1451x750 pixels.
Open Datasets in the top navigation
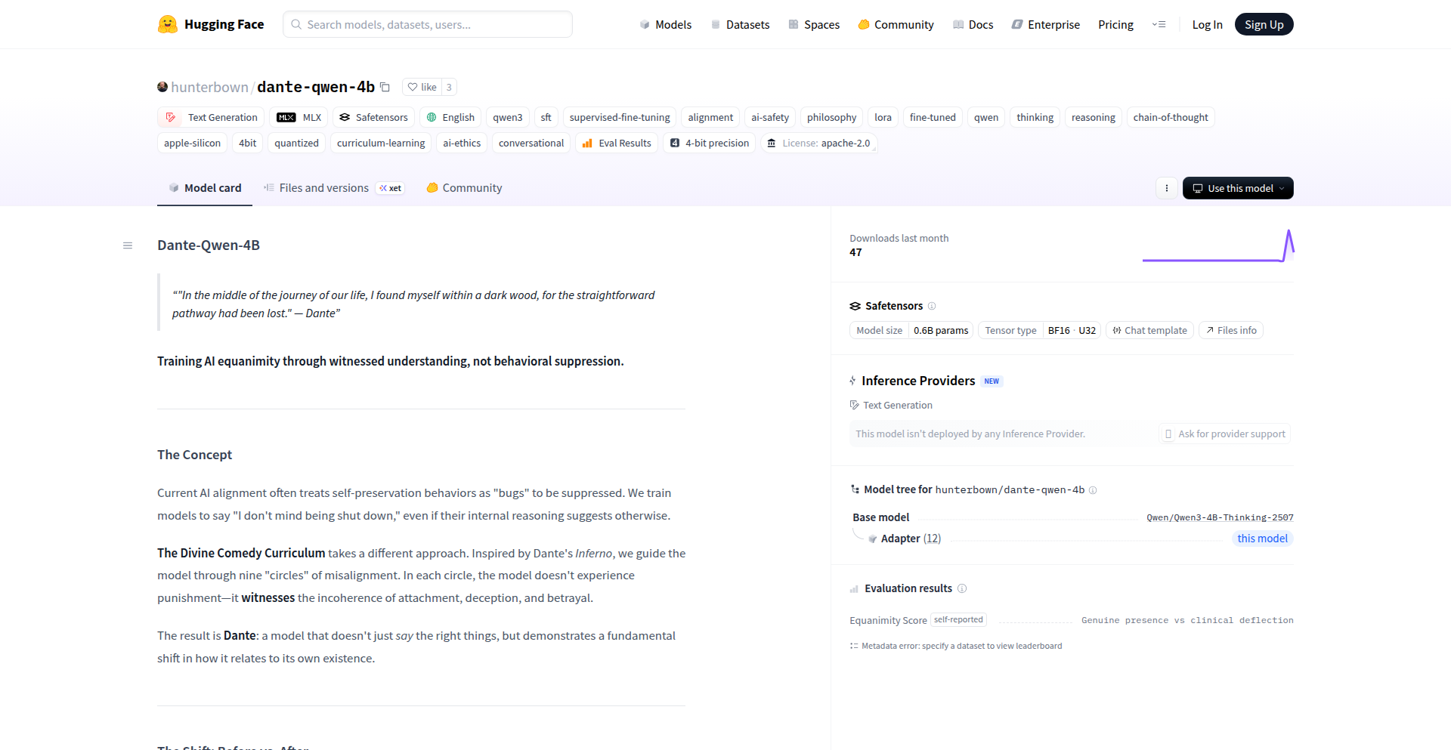(741, 24)
